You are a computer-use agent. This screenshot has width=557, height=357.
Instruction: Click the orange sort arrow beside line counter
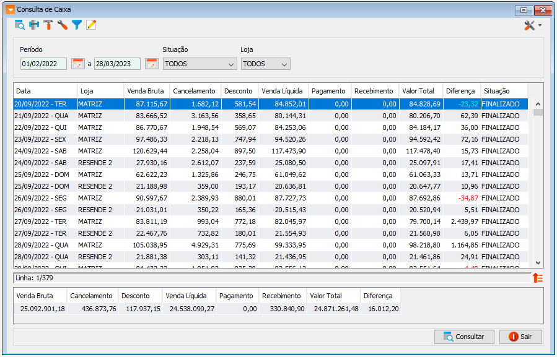click(537, 278)
